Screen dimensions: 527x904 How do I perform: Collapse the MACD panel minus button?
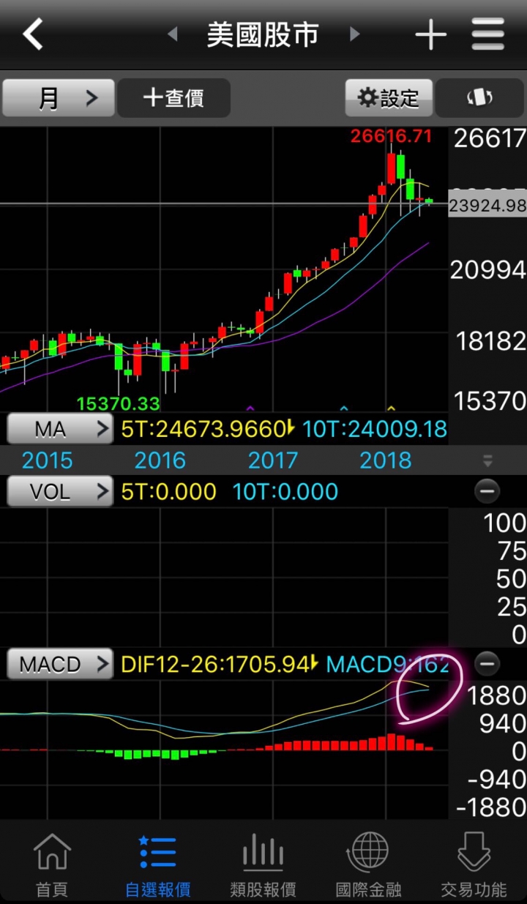(487, 664)
